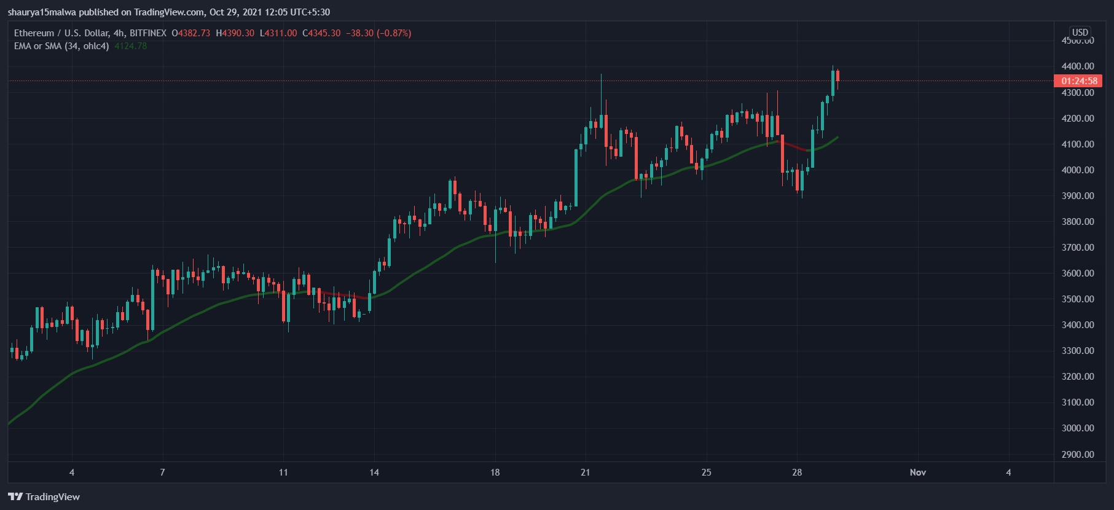Click the green 4124.78 EMA value
Image resolution: width=1114 pixels, height=510 pixels.
click(130, 46)
